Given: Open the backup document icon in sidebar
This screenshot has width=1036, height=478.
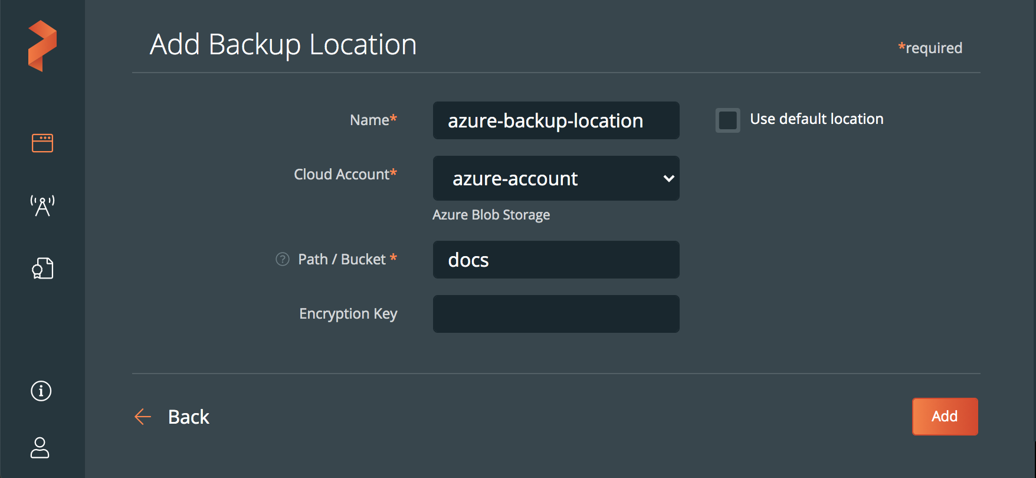Looking at the screenshot, I should coord(42,269).
